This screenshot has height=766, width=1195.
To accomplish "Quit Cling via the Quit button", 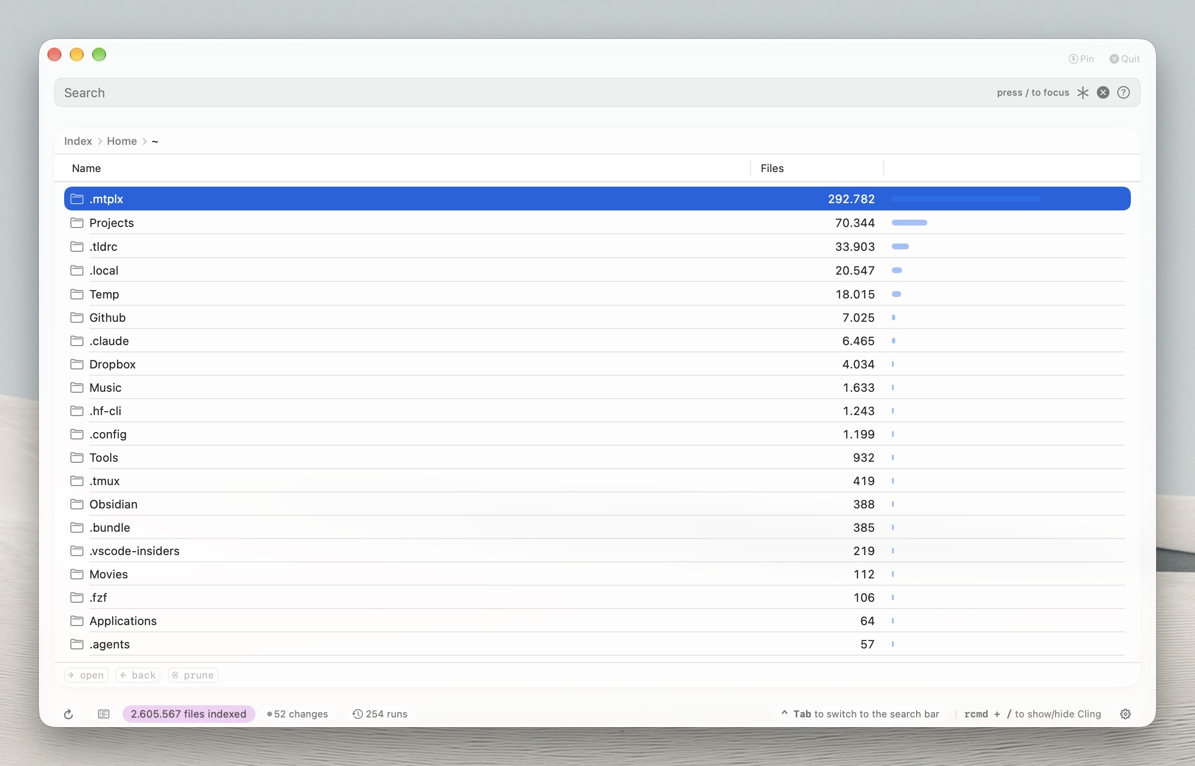I will [x=1125, y=59].
